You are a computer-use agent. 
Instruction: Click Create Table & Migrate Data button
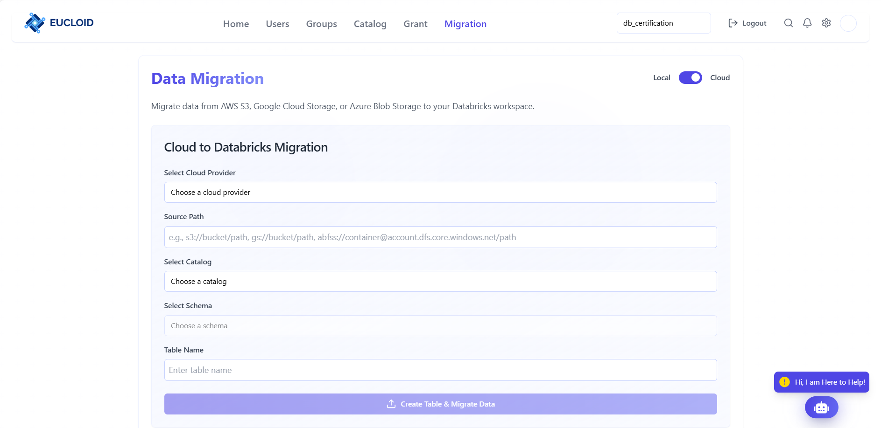click(440, 404)
